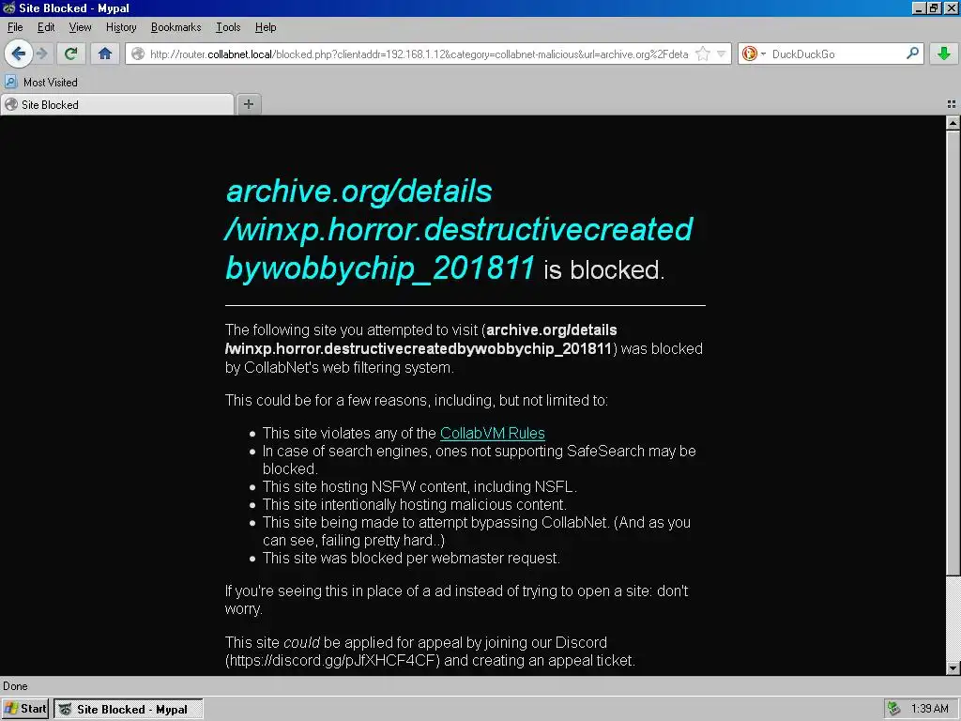The width and height of the screenshot is (961, 721).
Task: Click the scrollbar down arrow
Action: click(953, 668)
